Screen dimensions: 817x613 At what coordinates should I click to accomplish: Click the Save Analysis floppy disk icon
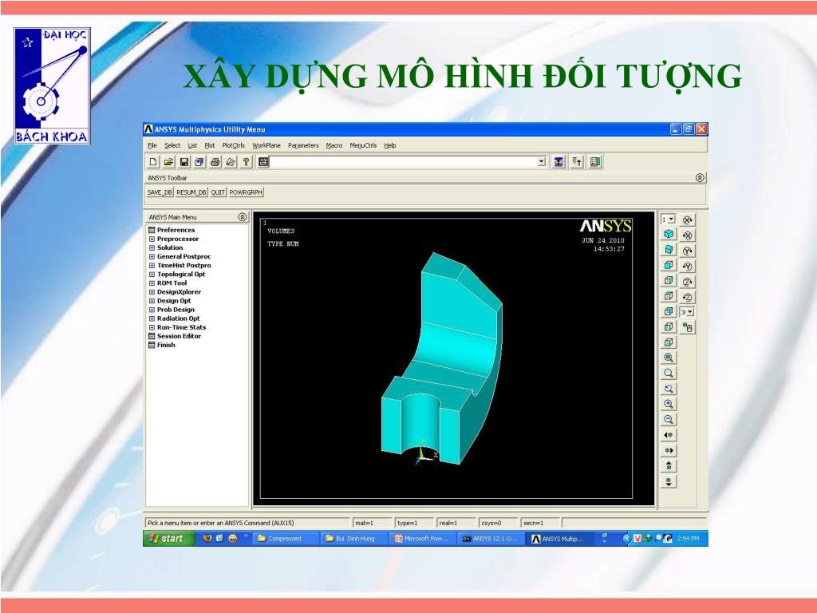pos(184,162)
